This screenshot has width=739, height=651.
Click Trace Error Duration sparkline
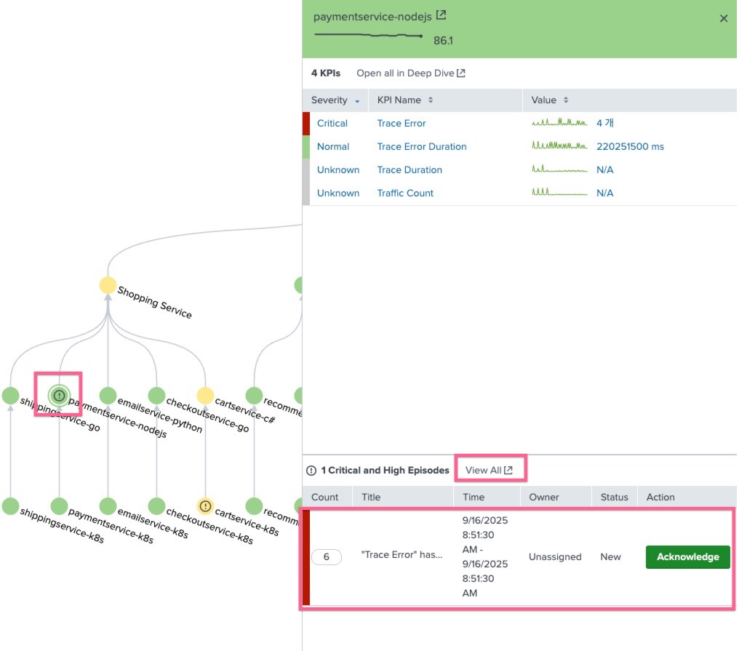click(x=559, y=145)
